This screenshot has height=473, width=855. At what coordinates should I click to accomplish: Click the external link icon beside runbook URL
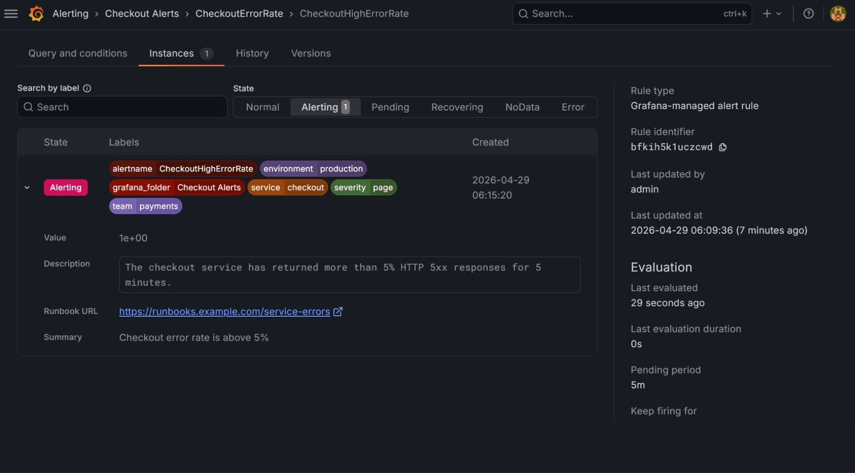338,312
